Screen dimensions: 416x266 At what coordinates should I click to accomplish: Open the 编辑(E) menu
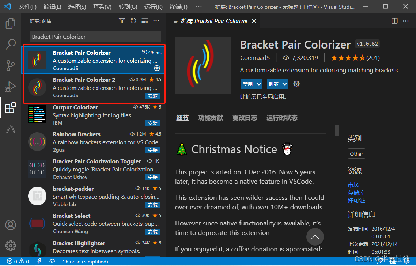(52, 7)
